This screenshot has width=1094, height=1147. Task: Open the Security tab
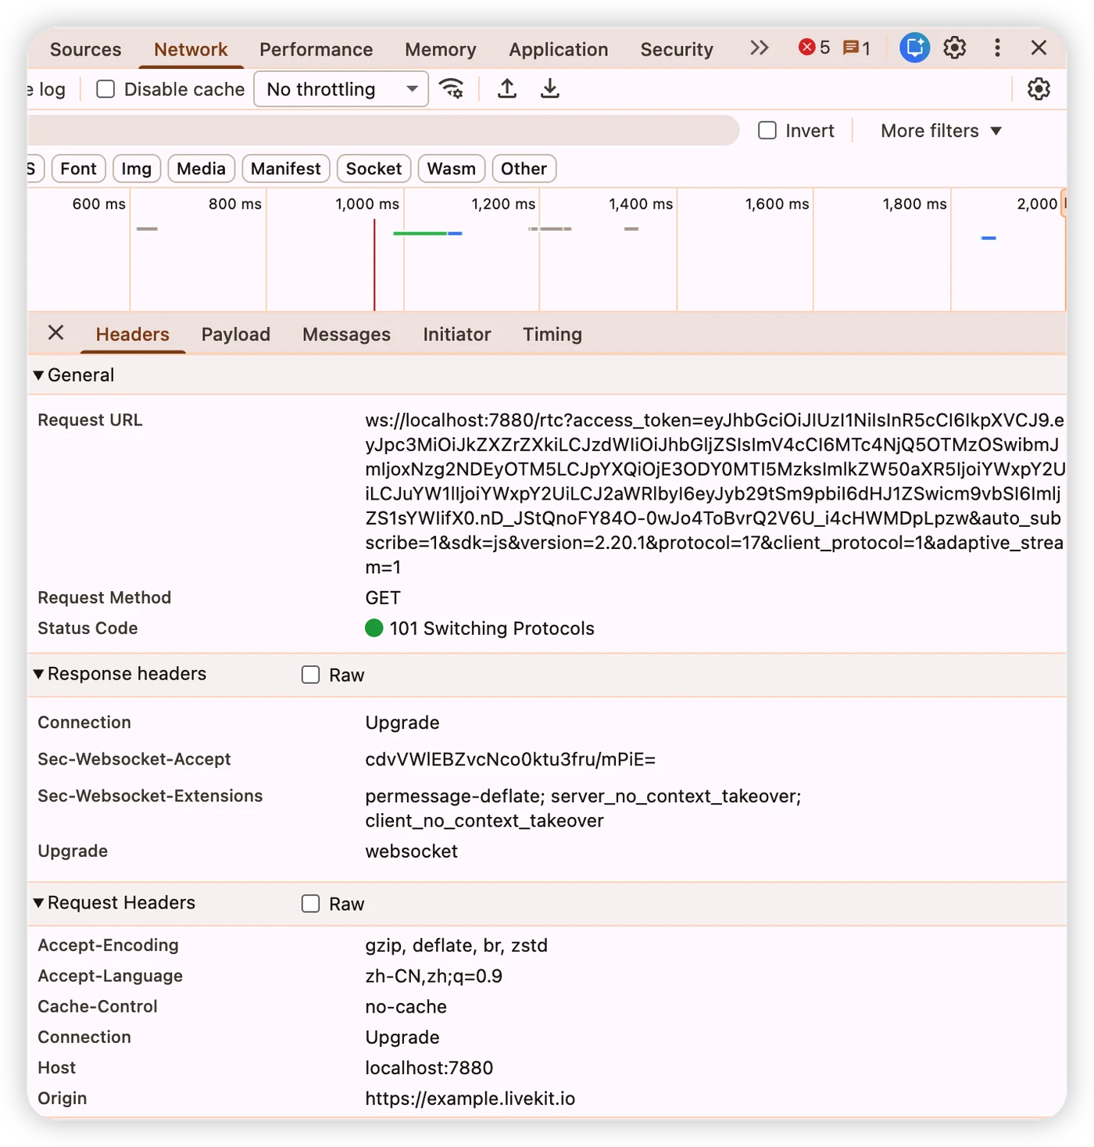click(x=677, y=49)
